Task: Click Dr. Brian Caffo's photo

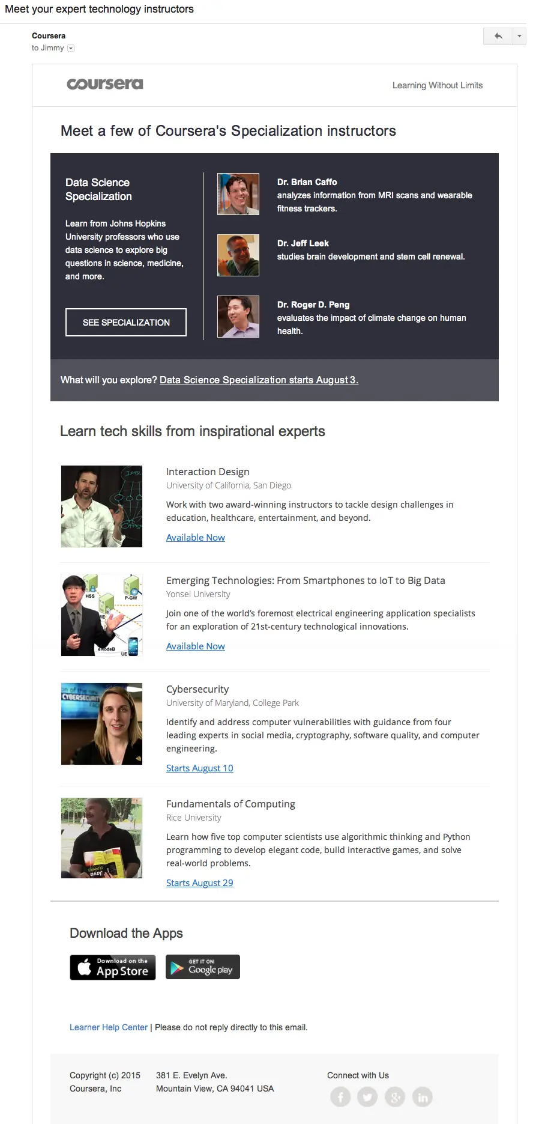Action: tap(238, 193)
